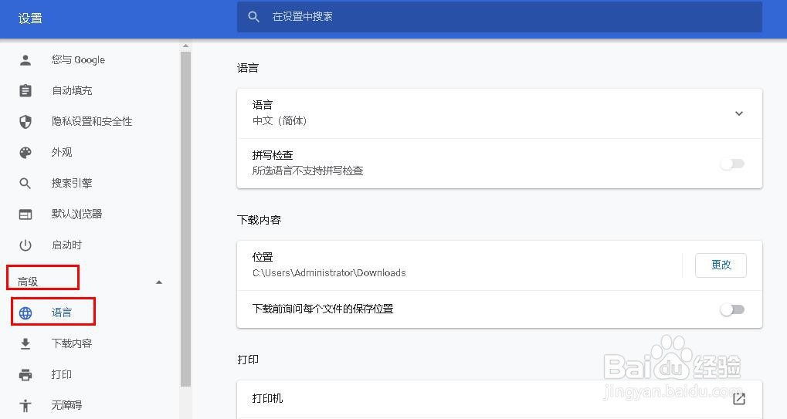The width and height of the screenshot is (787, 419).
Task: Go to 启动时 section
Action: coord(66,245)
